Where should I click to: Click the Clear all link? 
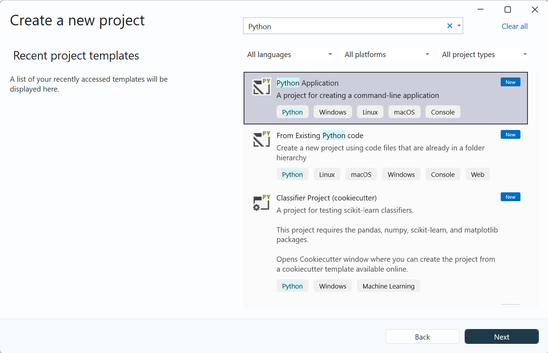(514, 26)
